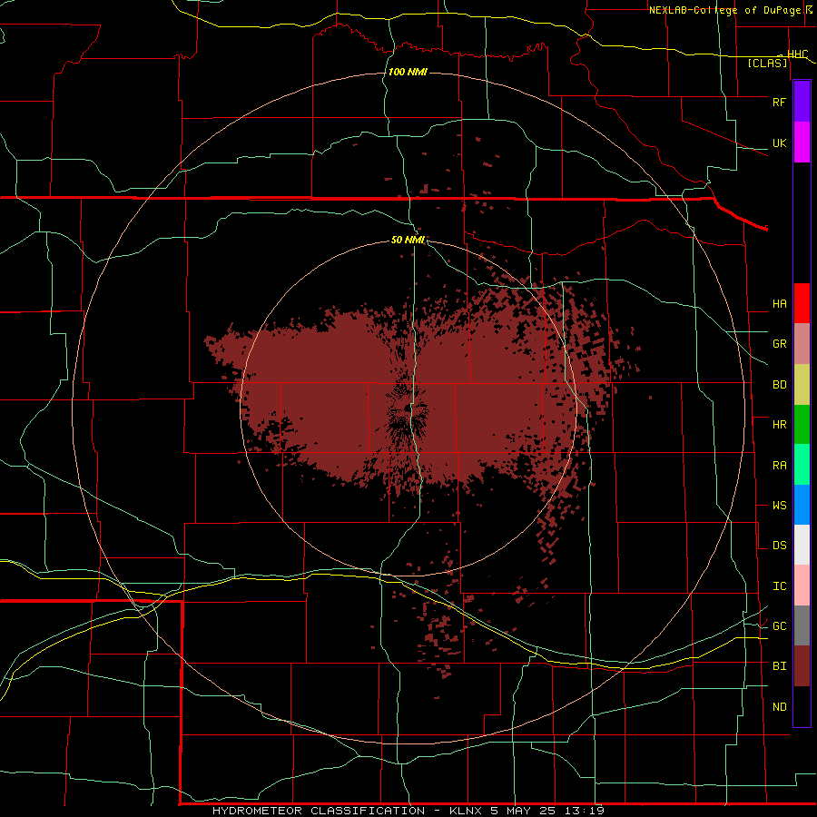This screenshot has width=817, height=817.
Task: Click the IC legend label
Action: pyautogui.click(x=779, y=586)
